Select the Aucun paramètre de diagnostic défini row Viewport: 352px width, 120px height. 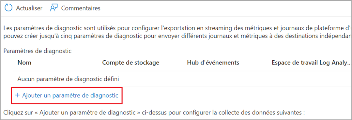point(178,79)
